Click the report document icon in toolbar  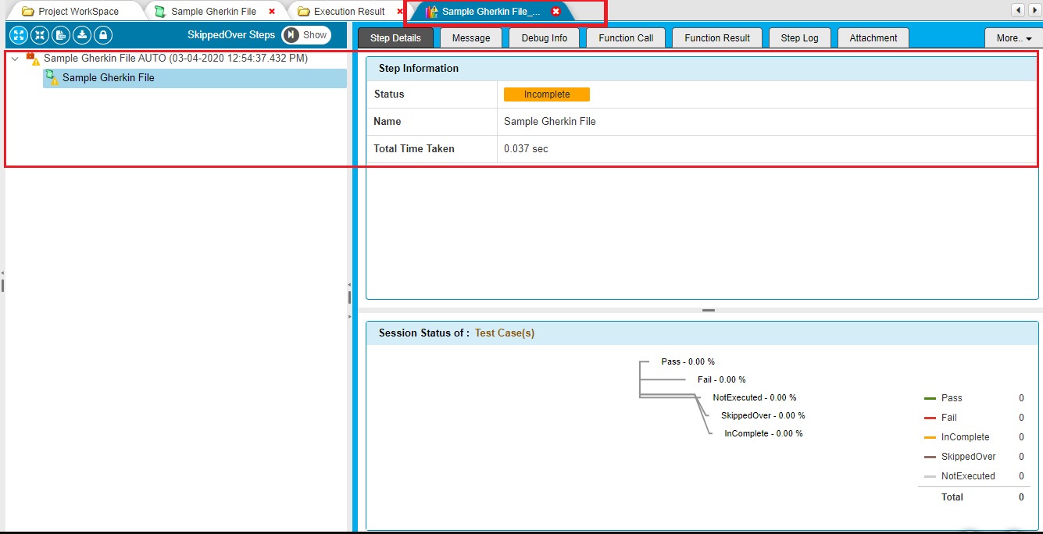tap(61, 35)
